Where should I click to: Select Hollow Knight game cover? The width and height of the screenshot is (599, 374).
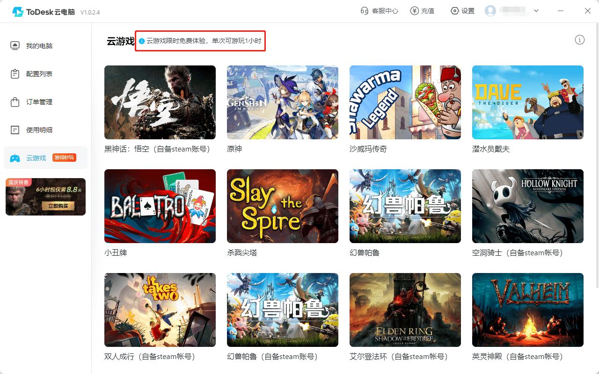(x=527, y=206)
